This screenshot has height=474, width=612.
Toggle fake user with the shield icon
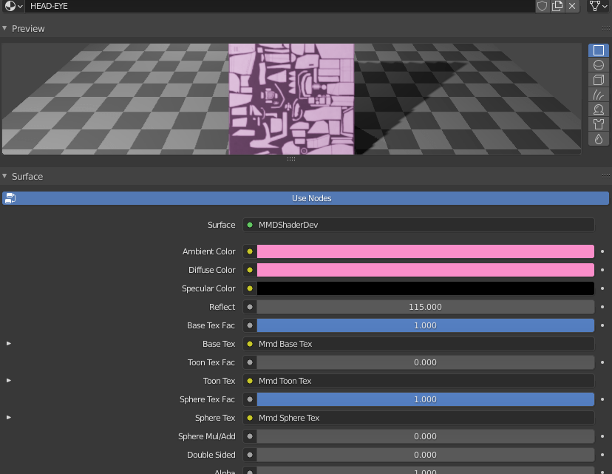[542, 6]
